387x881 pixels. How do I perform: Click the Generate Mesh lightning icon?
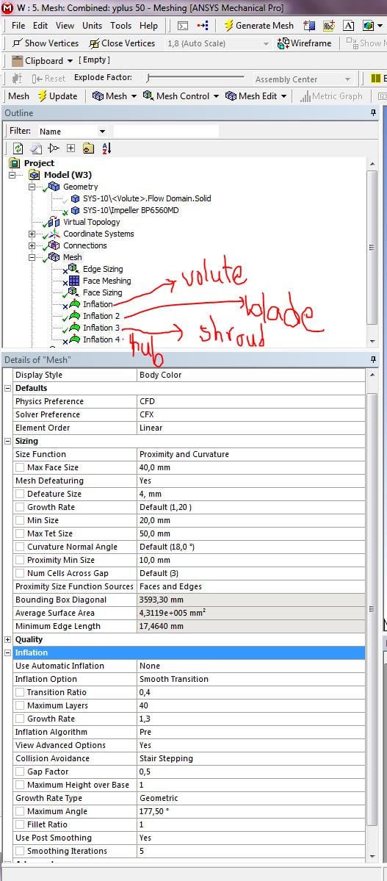click(228, 25)
